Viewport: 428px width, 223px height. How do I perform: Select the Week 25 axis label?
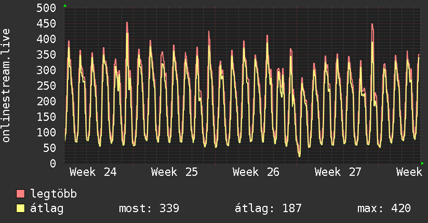coord(175,172)
